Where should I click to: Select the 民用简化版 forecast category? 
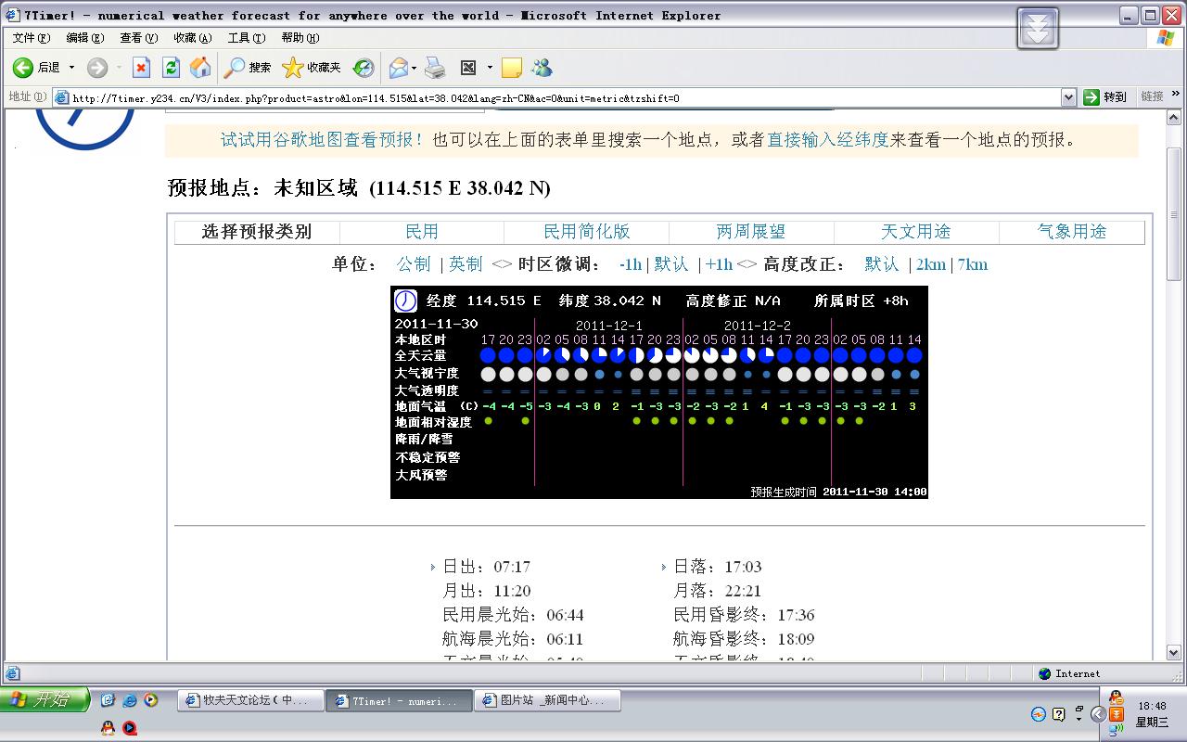(x=586, y=232)
